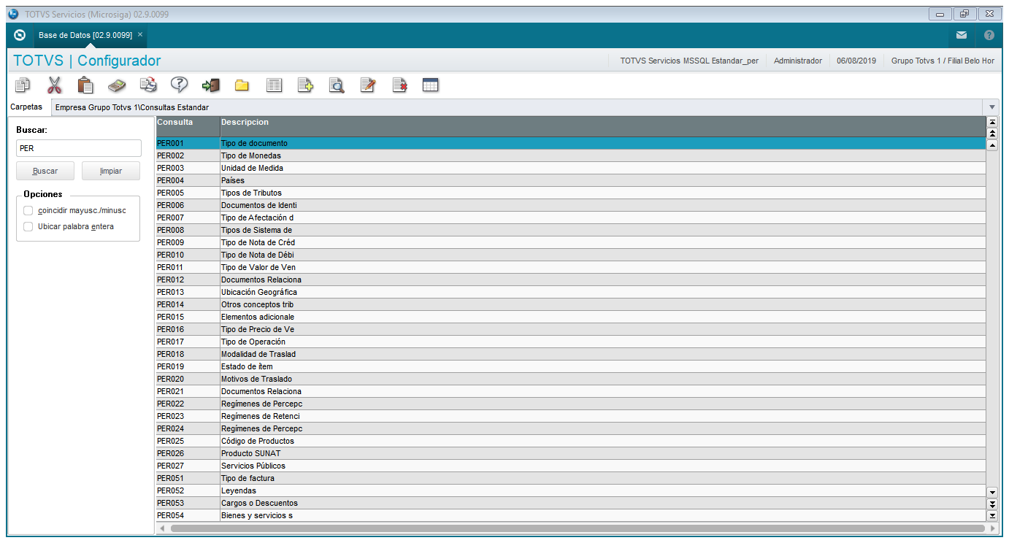
Task: Click the page icon with green plus
Action: (305, 85)
